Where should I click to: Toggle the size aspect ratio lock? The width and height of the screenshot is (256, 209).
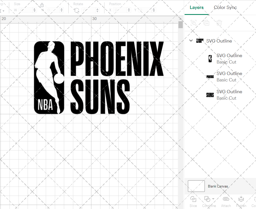(x=42, y=5)
